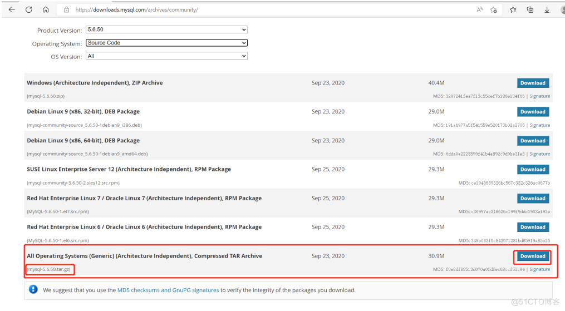Click the 40.4M file size value
Screen dimensions: 565x311
click(x=436, y=83)
